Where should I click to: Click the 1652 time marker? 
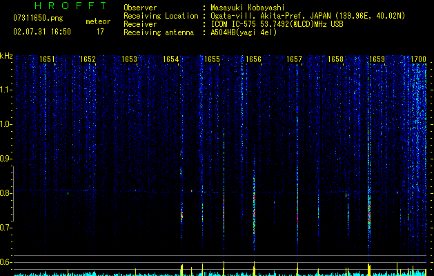(88, 59)
